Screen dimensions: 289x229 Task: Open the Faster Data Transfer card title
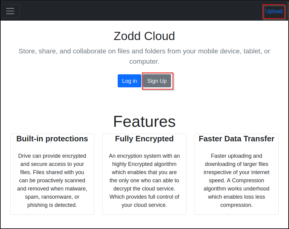tap(237, 139)
